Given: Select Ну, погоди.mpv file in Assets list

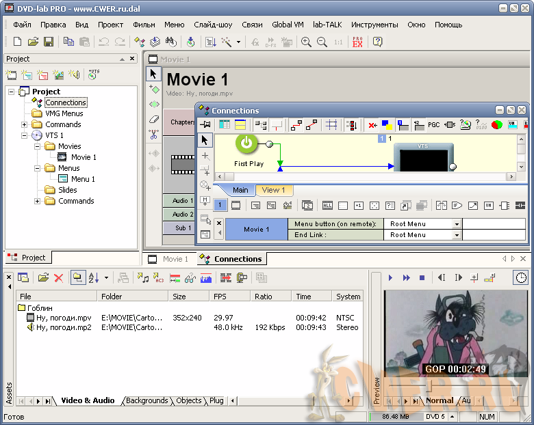Looking at the screenshot, I should pyautogui.click(x=63, y=318).
